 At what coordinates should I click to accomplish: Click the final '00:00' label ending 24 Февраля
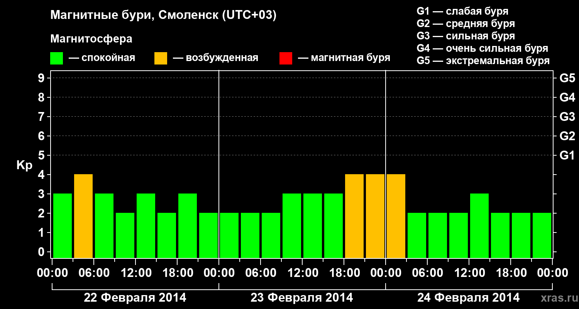tap(552, 273)
